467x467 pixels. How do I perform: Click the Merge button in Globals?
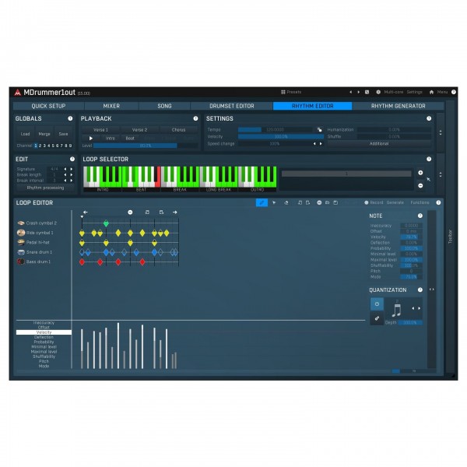coord(44,134)
